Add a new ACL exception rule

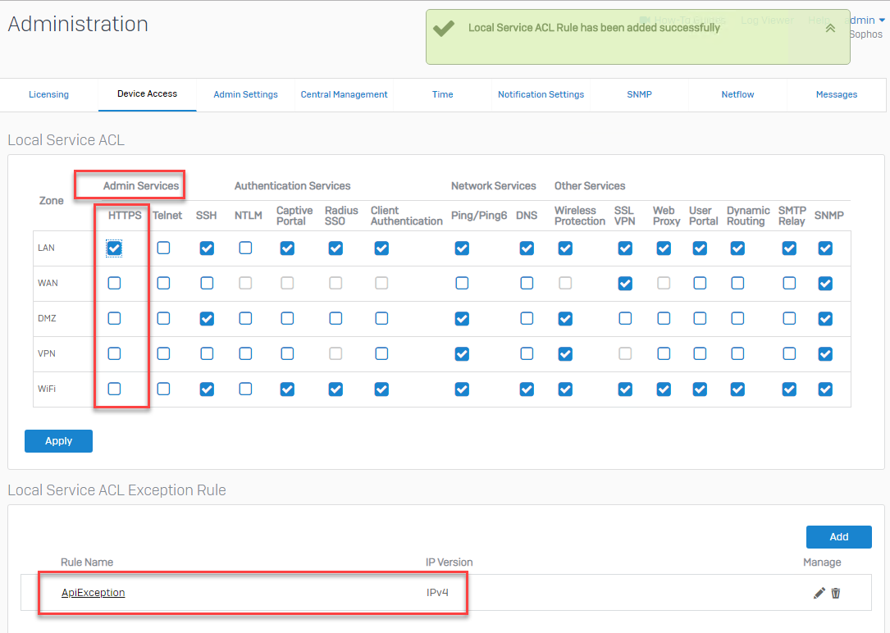838,537
